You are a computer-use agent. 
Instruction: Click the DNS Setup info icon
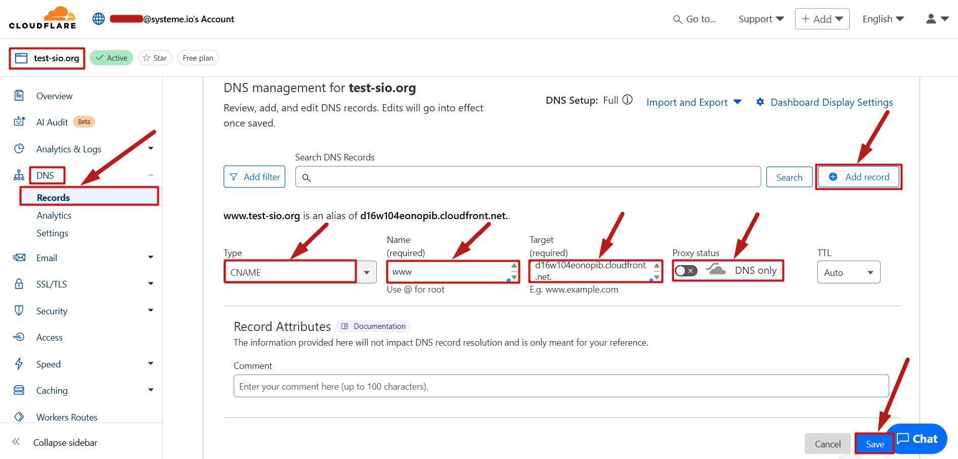coord(628,100)
